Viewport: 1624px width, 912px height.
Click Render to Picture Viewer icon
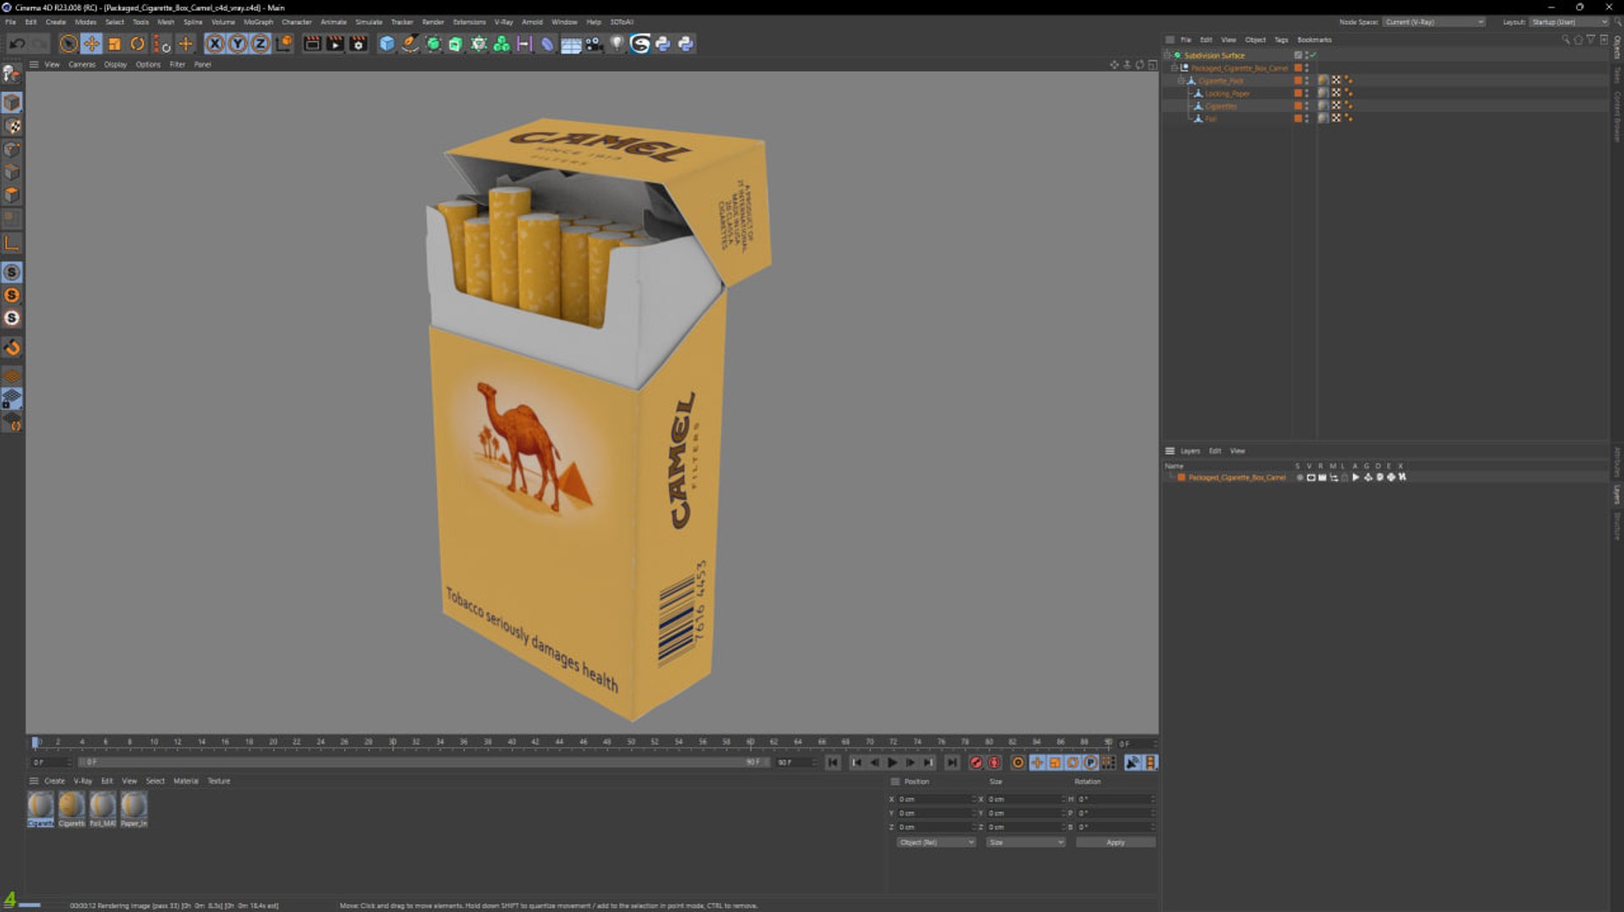(x=335, y=44)
